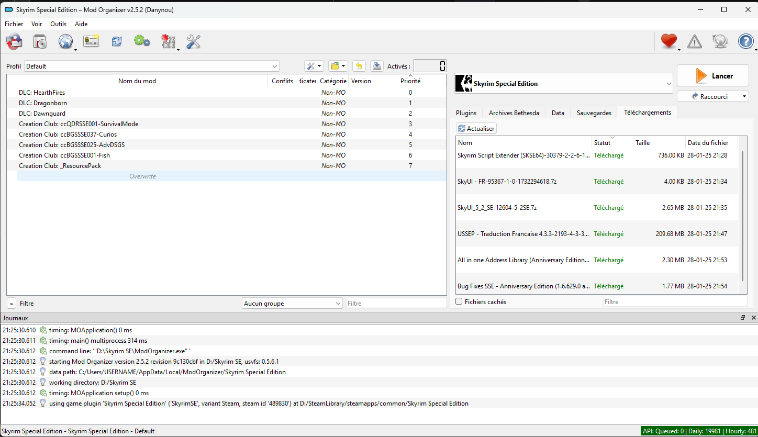Viewport: 758px width, 437px height.
Task: Click the blue refresh arrows toolbar icon
Action: [x=117, y=41]
